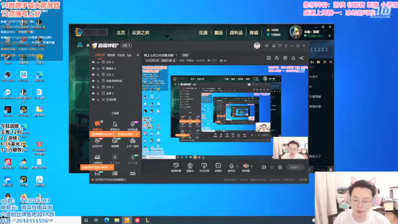Click folder icon in League friends panel
The width and height of the screenshot is (398, 224).
click(x=318, y=62)
